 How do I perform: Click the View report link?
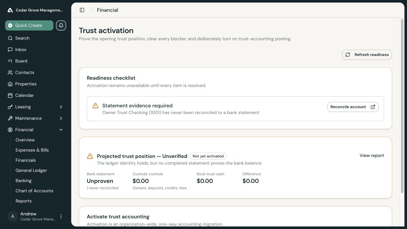pos(372,156)
